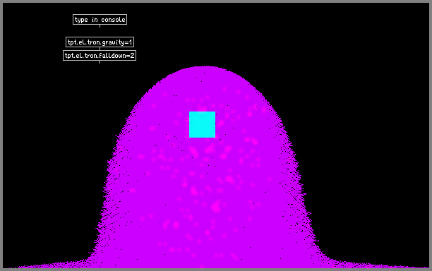
Task: Click the cyan square block
Action: [202, 124]
